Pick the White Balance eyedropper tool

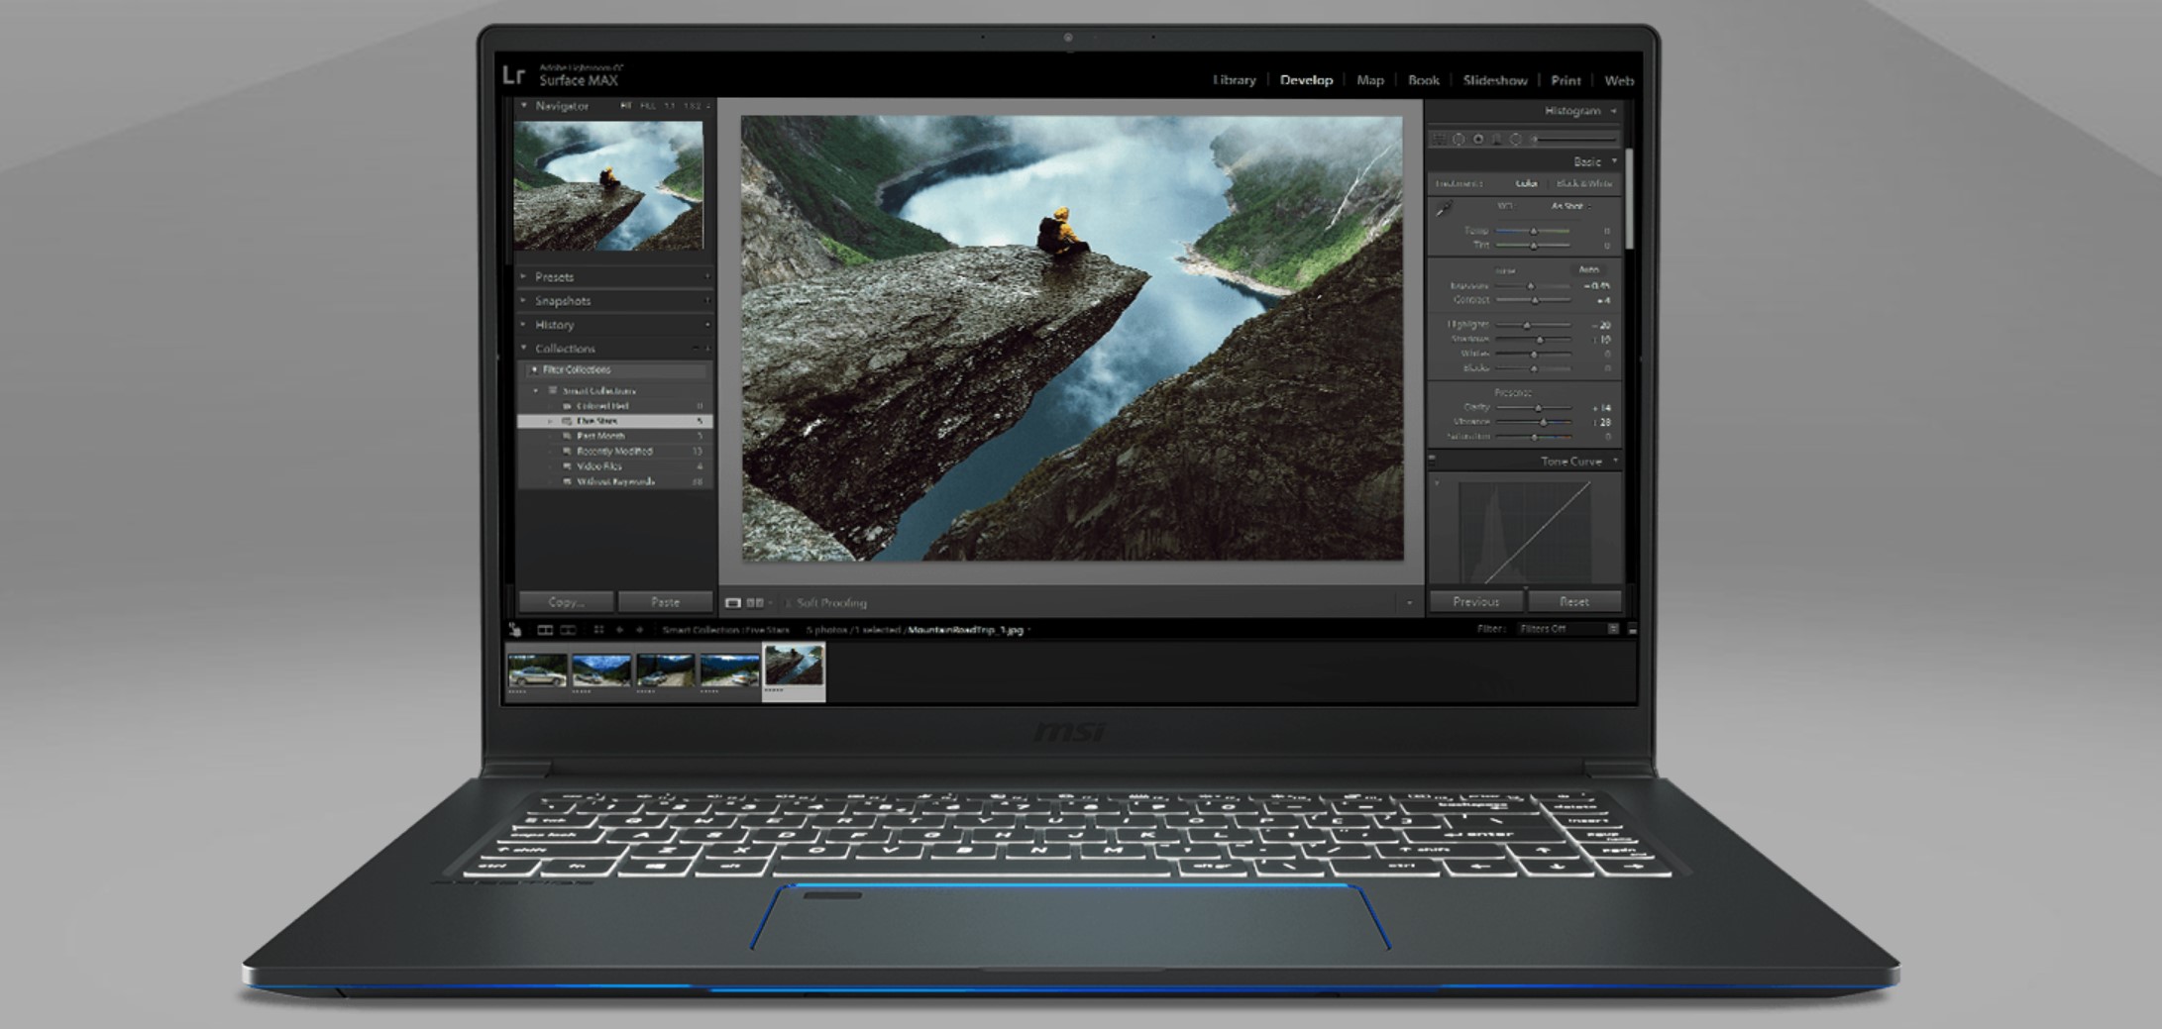(x=1445, y=208)
